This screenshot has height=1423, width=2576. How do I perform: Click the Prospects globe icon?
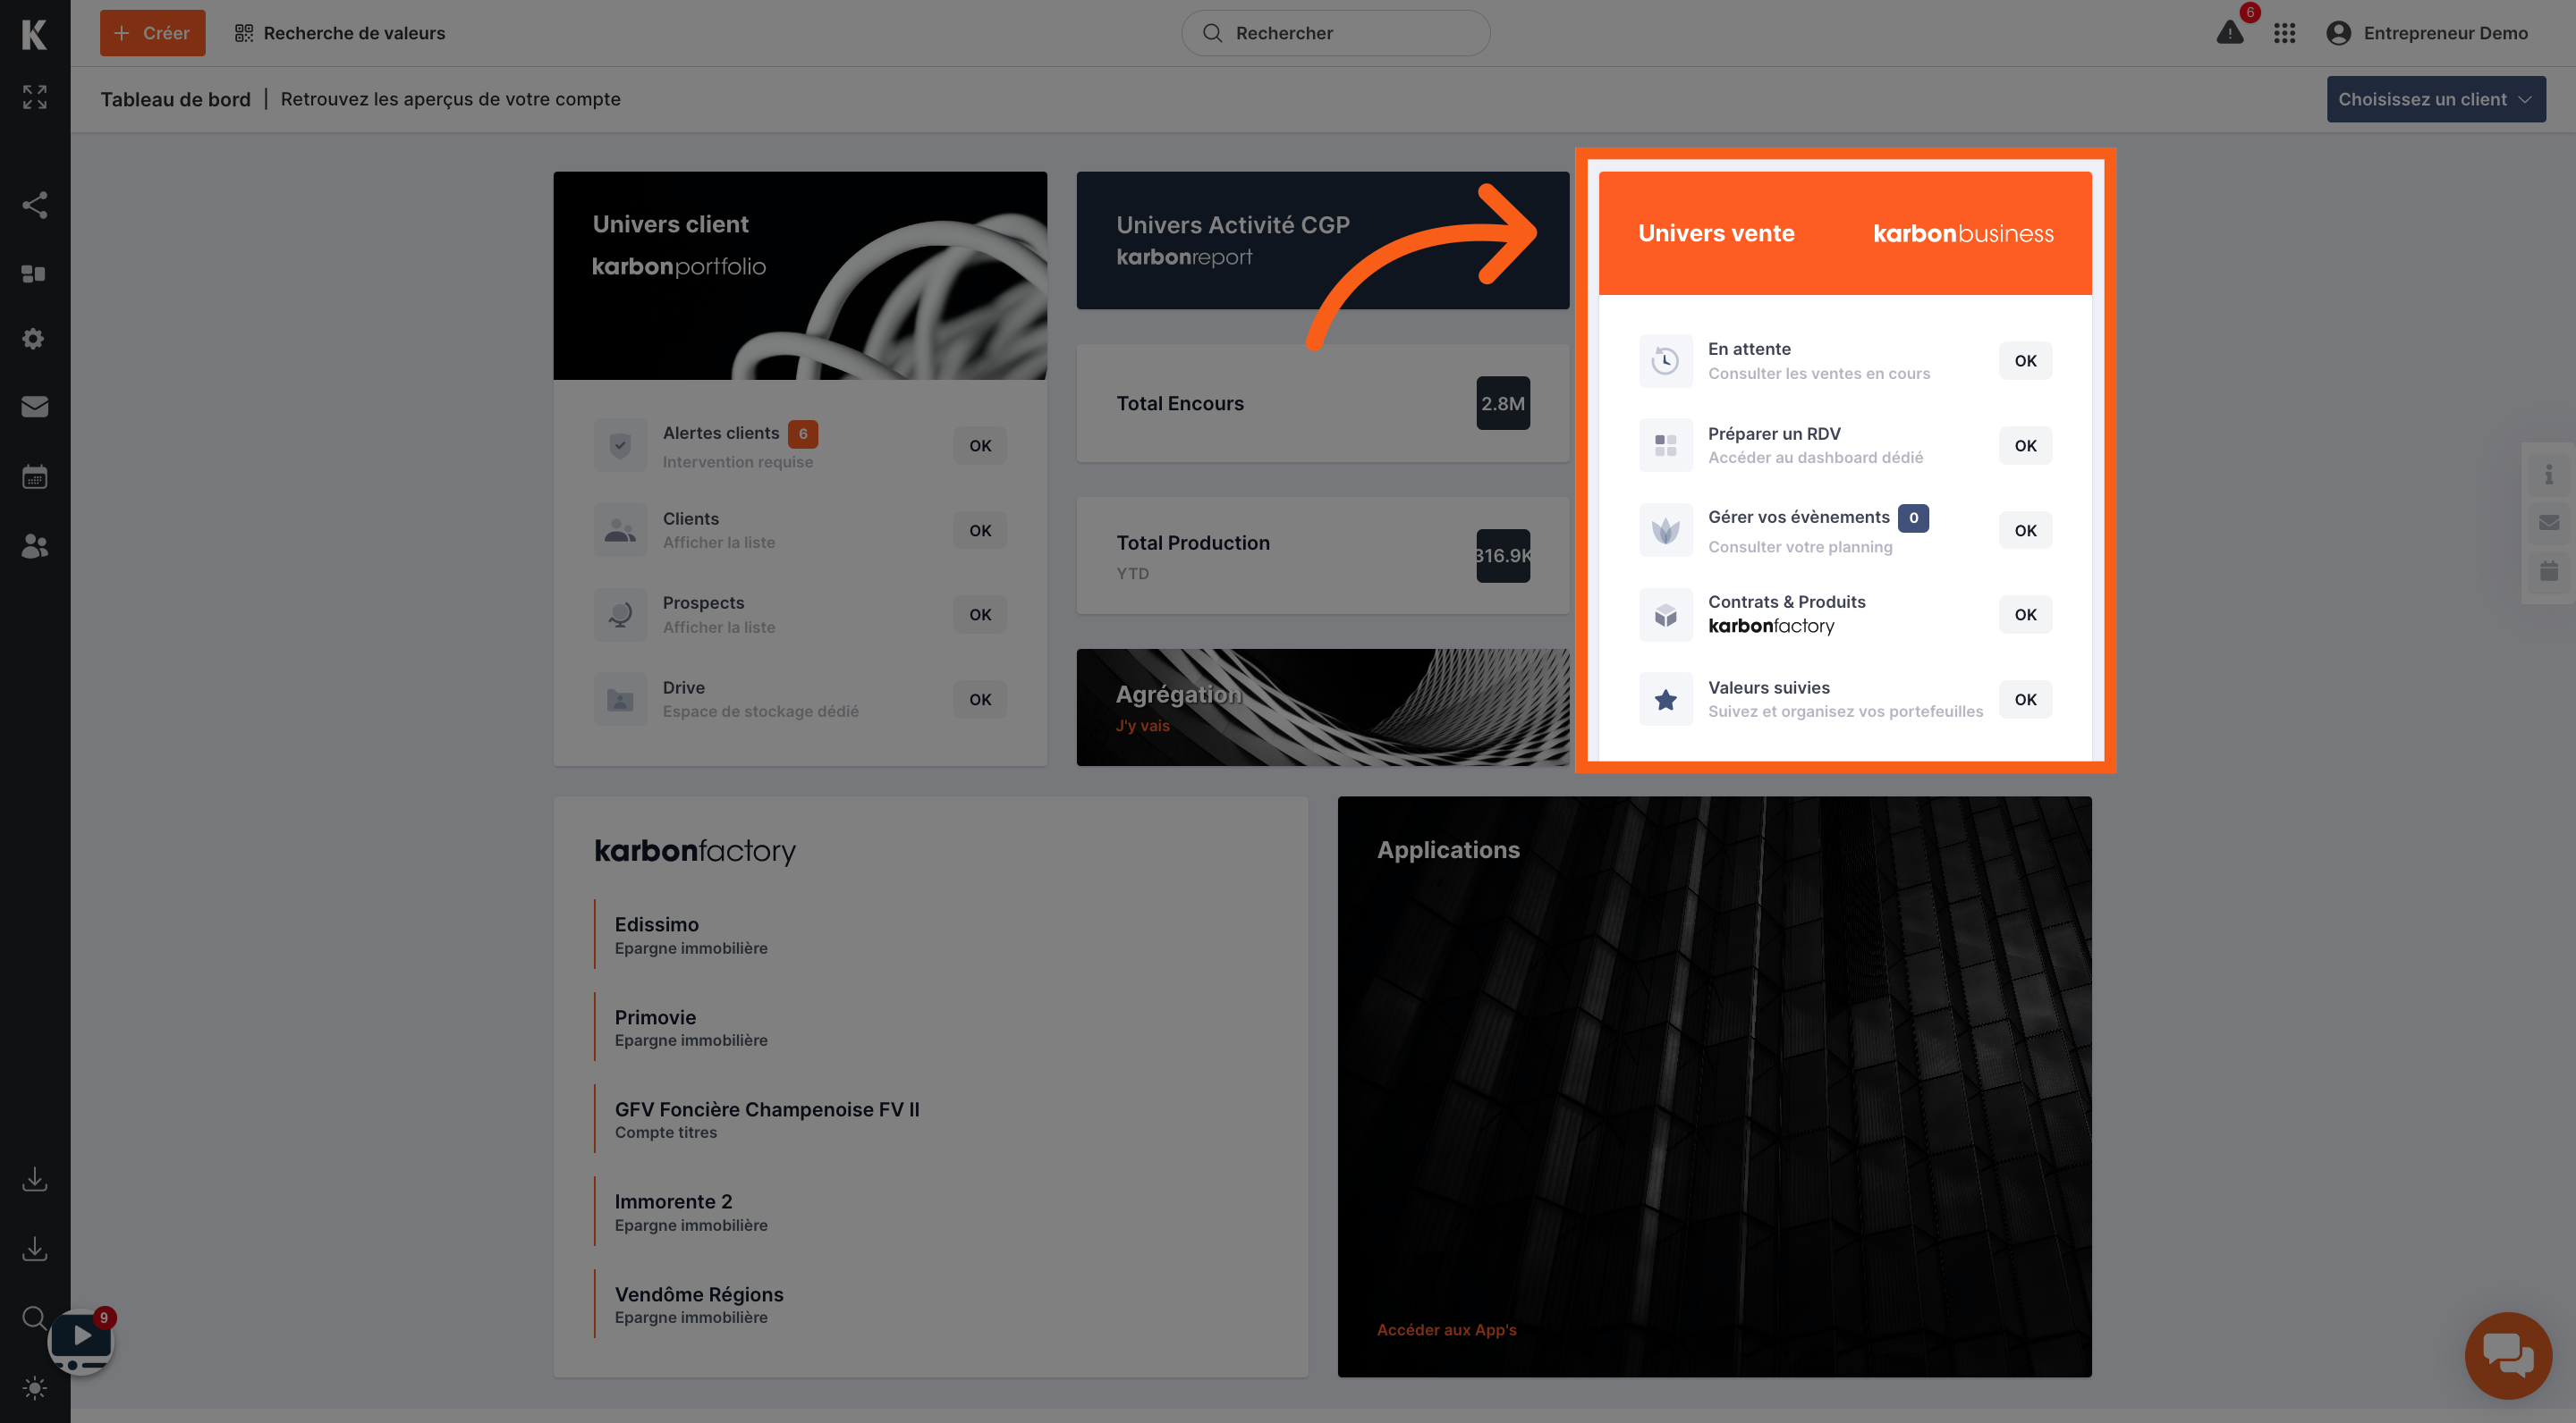(620, 615)
